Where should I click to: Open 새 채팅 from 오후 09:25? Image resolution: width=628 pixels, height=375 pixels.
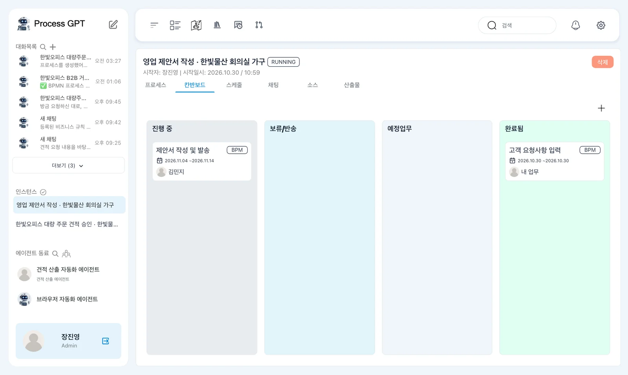coord(69,143)
